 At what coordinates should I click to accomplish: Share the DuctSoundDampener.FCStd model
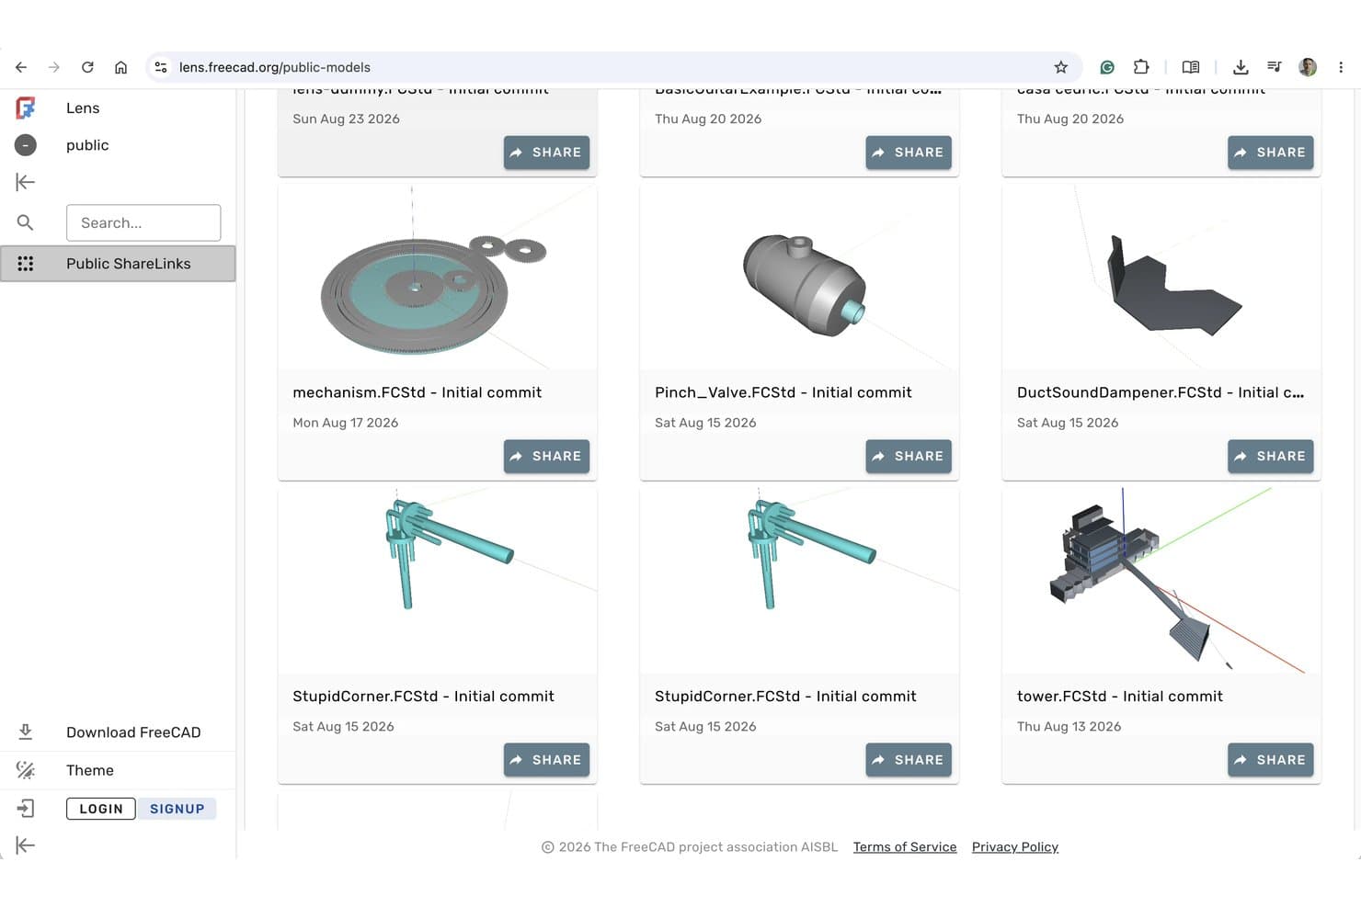pyautogui.click(x=1271, y=456)
